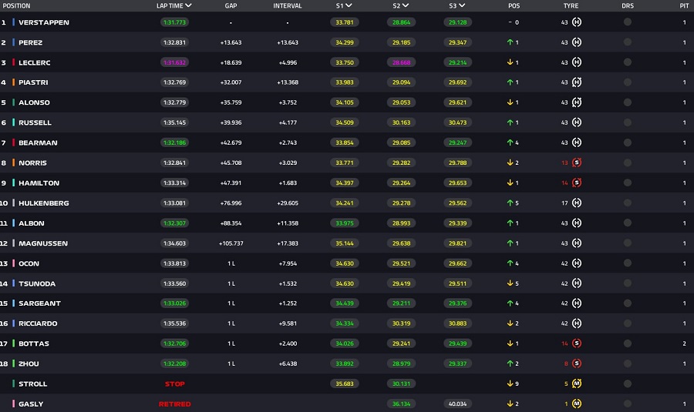The width and height of the screenshot is (694, 412).
Task: Select driver name HULKENBERG
Action: (x=43, y=203)
